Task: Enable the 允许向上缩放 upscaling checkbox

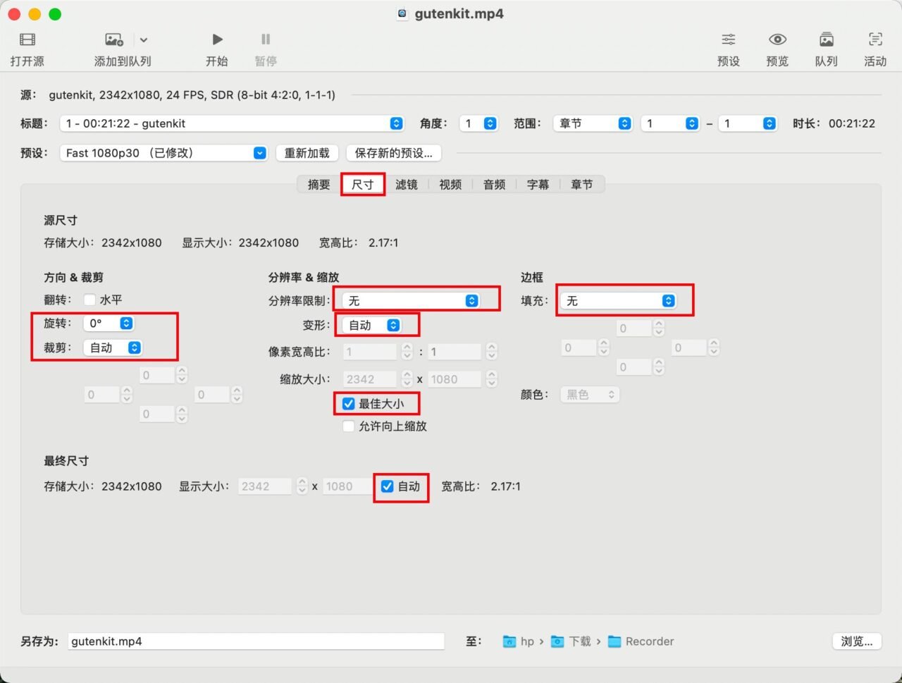Action: pyautogui.click(x=348, y=426)
